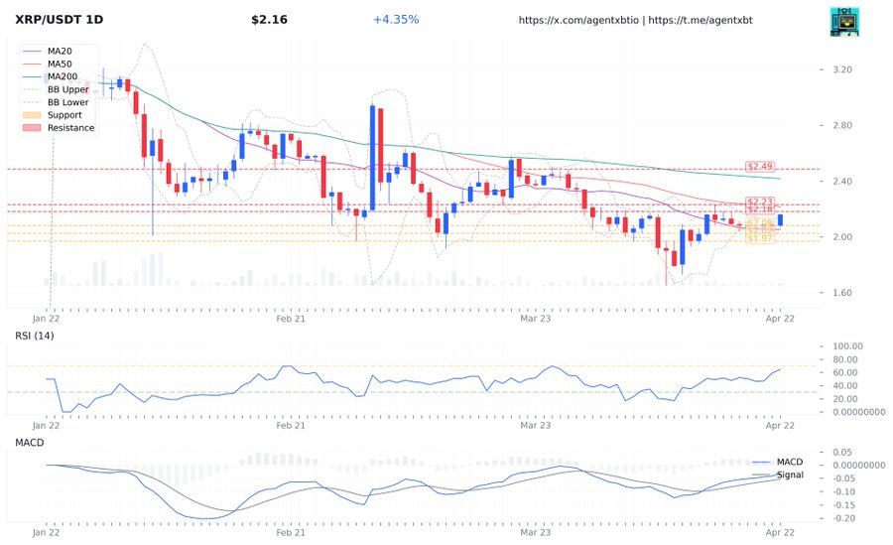Screen dimensions: 893x545
Task: Click the 60.00 RSI axis label
Action: coord(845,373)
